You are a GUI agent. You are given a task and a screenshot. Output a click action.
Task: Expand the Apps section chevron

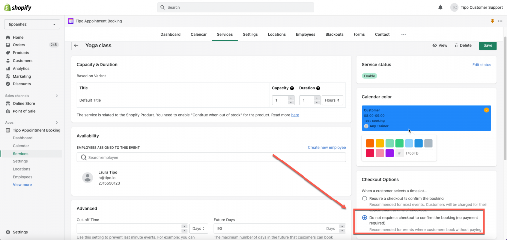coord(57,122)
